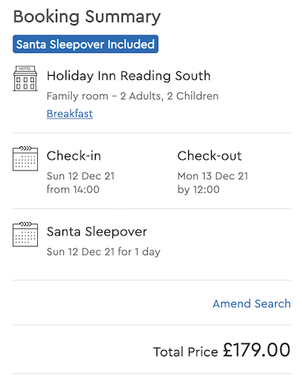Click the Santa Sleepover section title
This screenshot has height=380, width=302.
click(x=96, y=231)
